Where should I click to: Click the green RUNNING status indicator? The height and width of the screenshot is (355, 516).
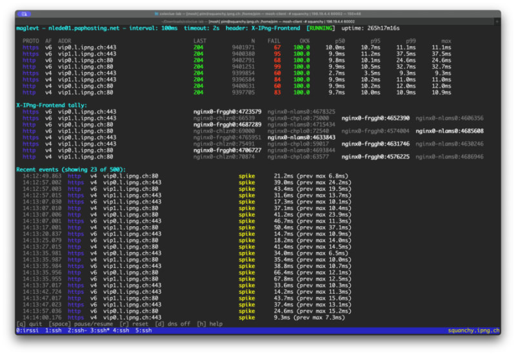[321, 28]
